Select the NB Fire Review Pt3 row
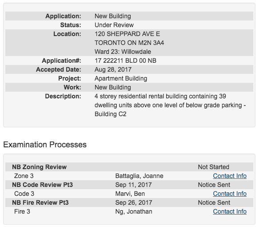This screenshot has height=227, width=259. point(129,203)
